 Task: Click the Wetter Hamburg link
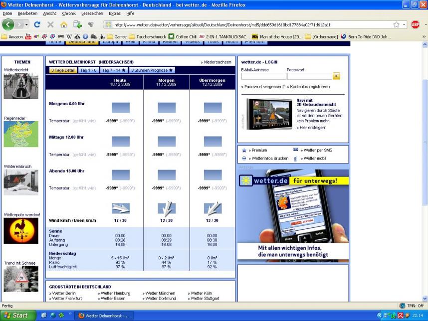tap(114, 293)
